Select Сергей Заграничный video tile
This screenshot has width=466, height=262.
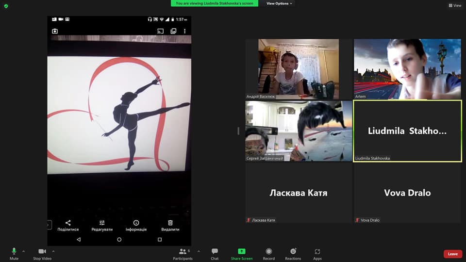click(299, 131)
